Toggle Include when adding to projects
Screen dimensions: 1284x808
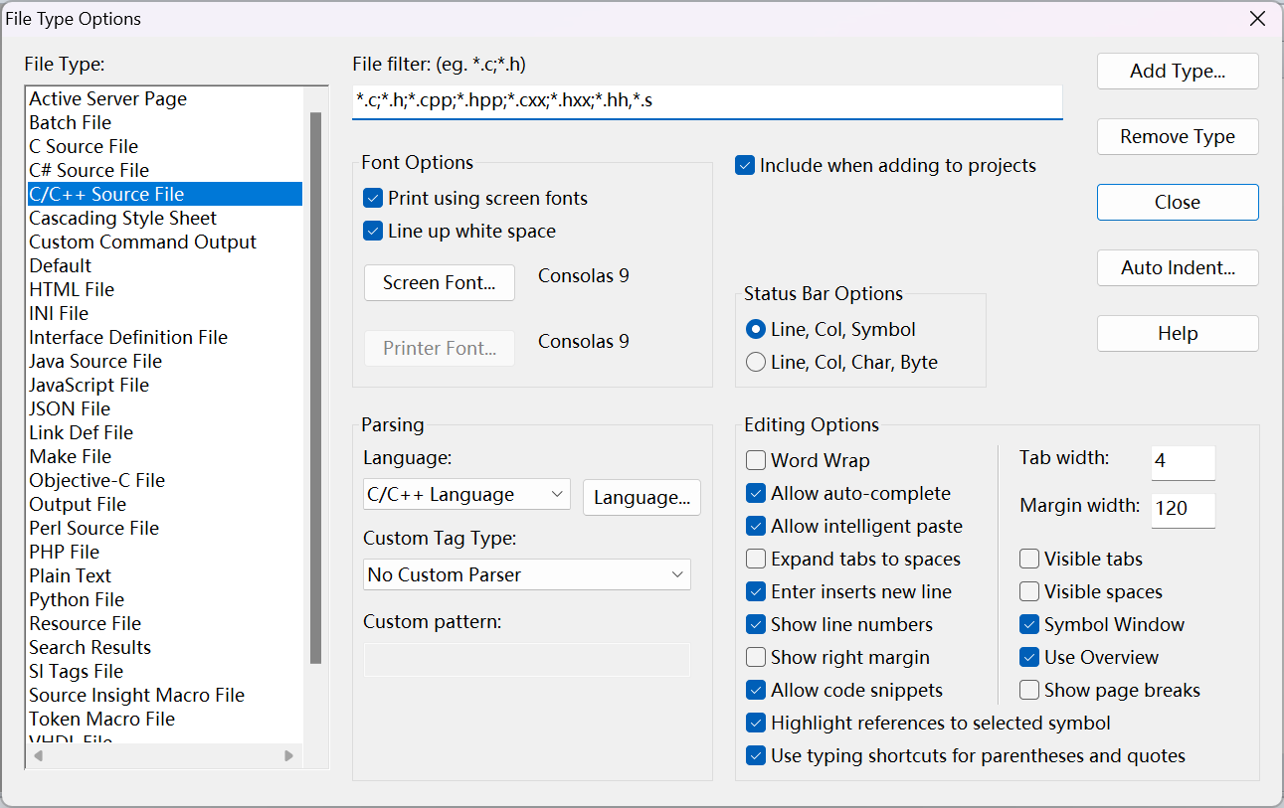tap(745, 166)
